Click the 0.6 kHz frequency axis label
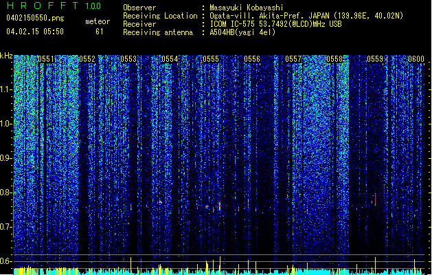Image resolution: width=432 pixels, height=275 pixels. (x=6, y=261)
